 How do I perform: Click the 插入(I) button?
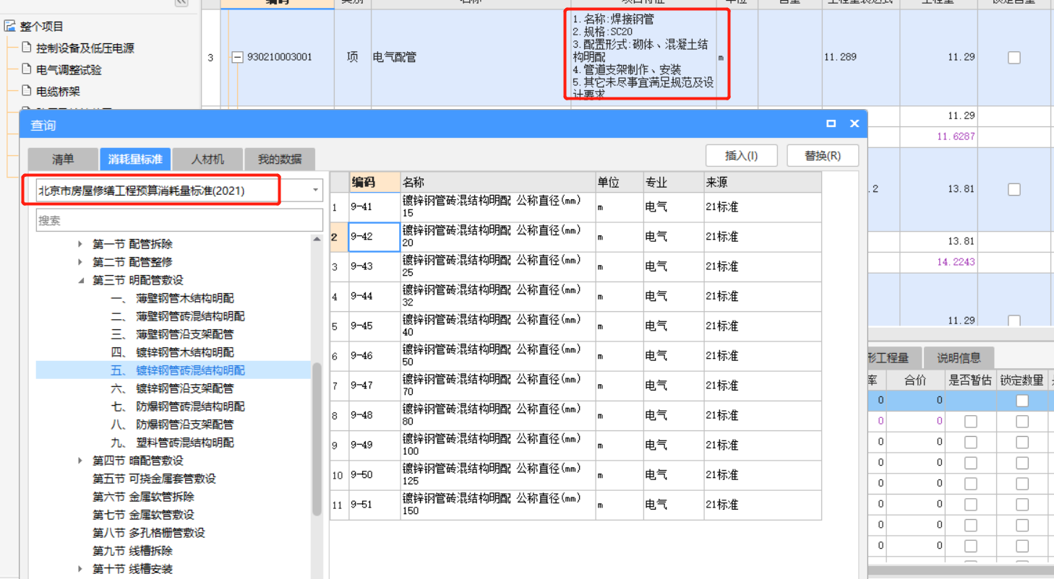[742, 155]
